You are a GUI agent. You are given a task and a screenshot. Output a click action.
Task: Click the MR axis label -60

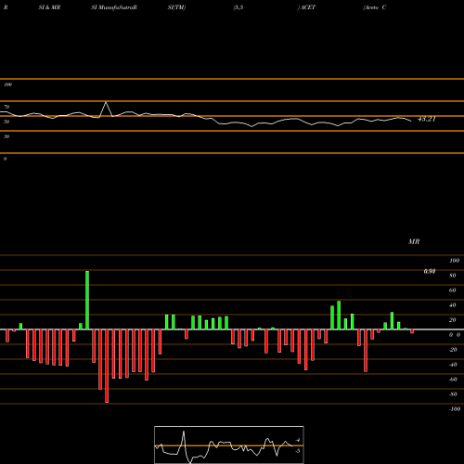(x=453, y=380)
